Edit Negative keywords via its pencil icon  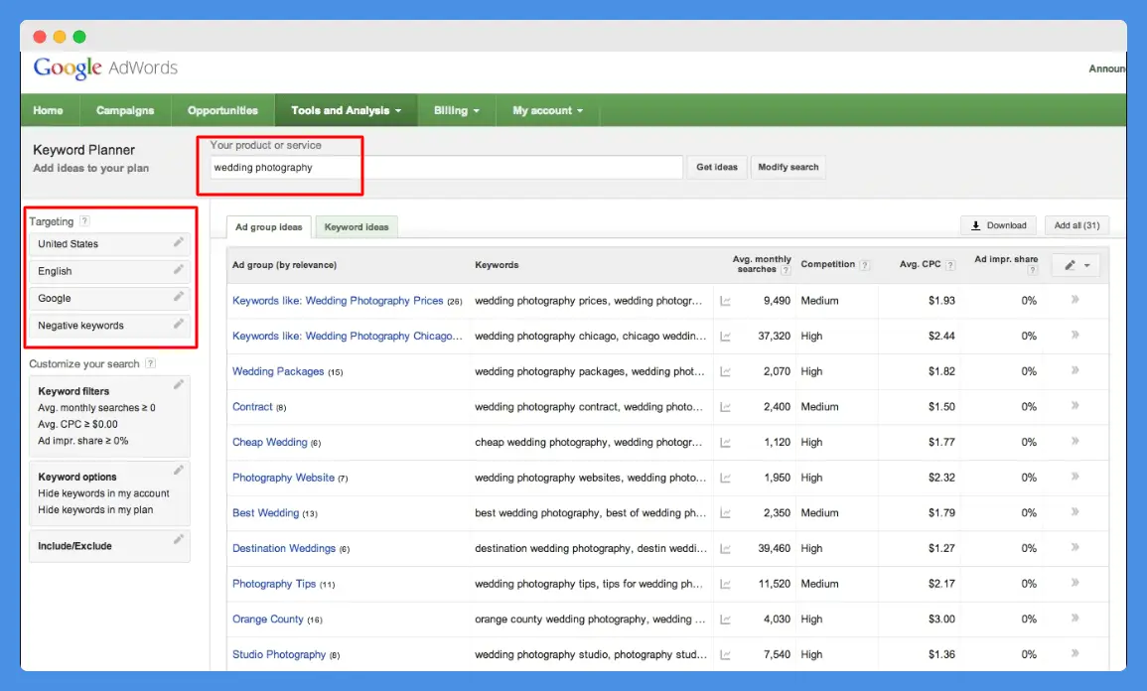coord(180,325)
